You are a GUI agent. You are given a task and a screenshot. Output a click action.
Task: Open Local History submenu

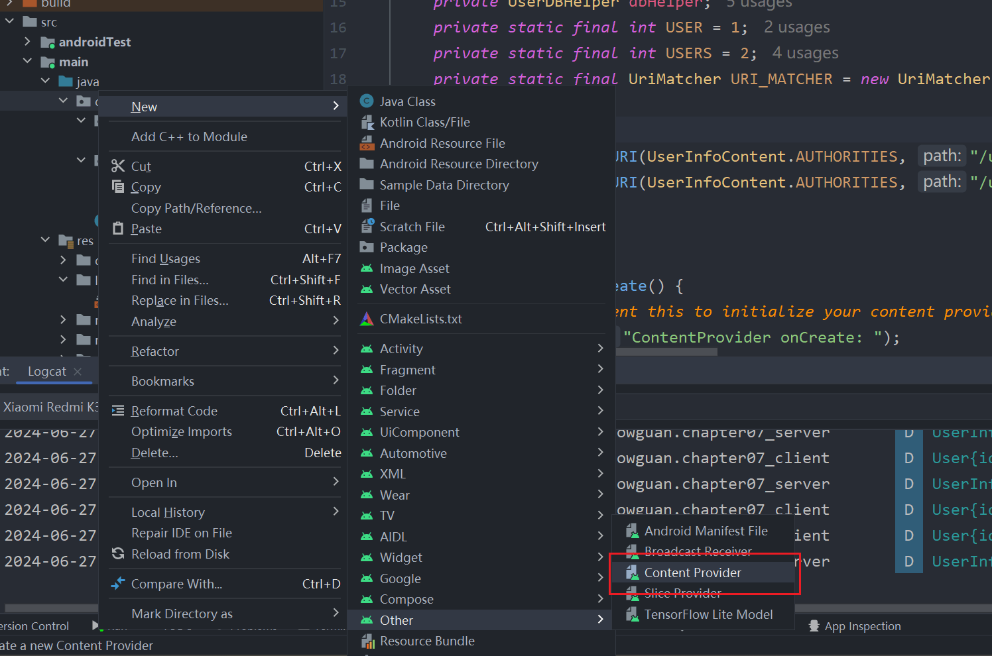pyautogui.click(x=223, y=512)
